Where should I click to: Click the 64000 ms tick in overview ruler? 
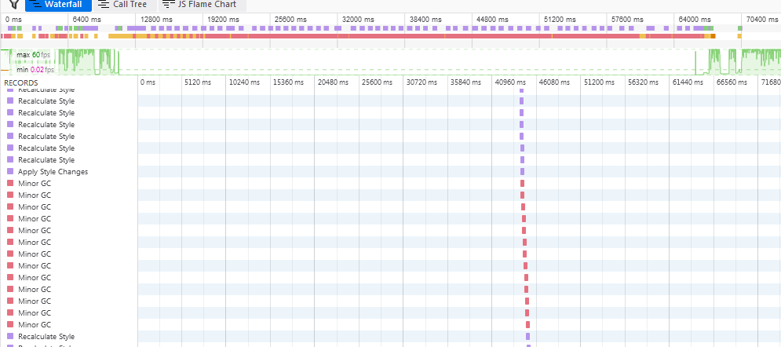coord(694,19)
